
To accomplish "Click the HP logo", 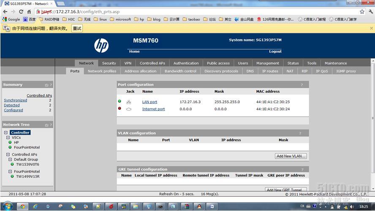I will coord(101,46).
